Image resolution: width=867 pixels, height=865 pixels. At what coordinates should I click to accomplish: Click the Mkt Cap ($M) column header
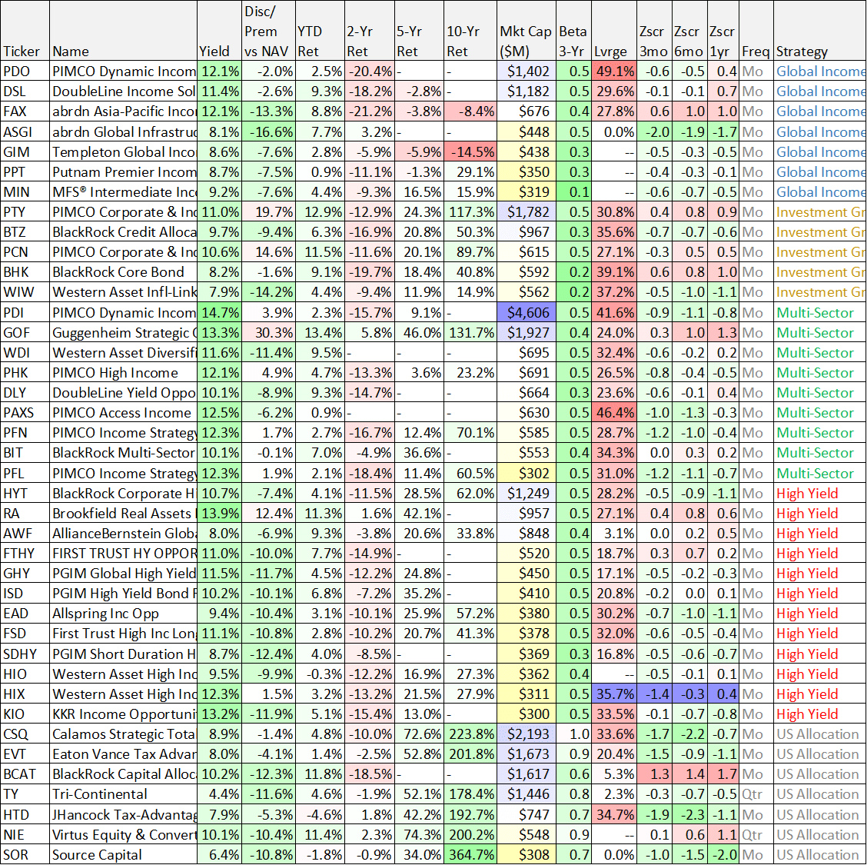527,42
